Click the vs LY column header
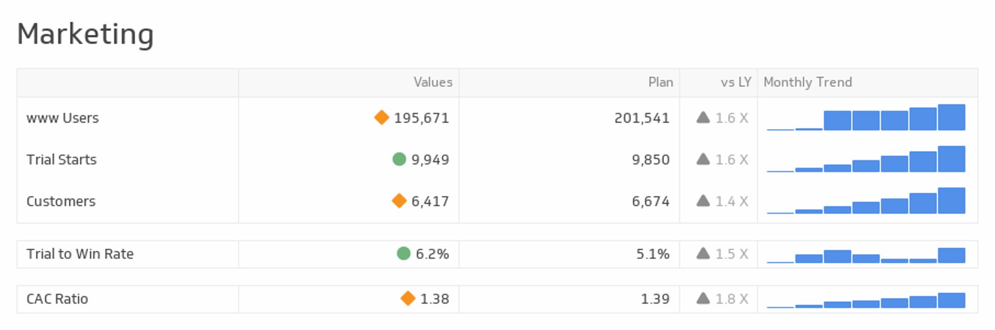 (735, 82)
